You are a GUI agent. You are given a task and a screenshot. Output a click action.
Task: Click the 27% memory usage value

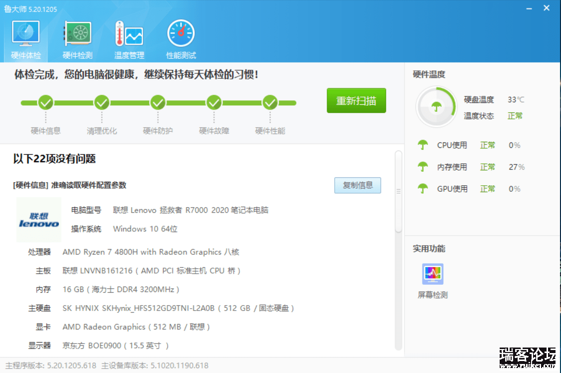point(517,167)
